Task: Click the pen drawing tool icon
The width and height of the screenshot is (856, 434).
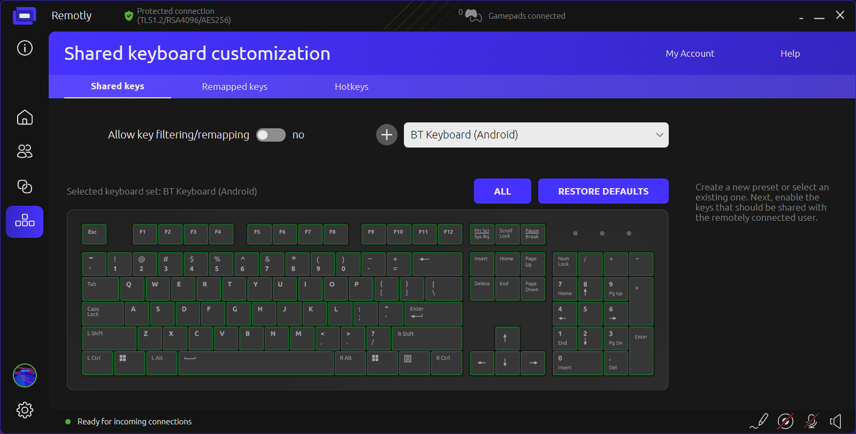Action: click(x=759, y=421)
